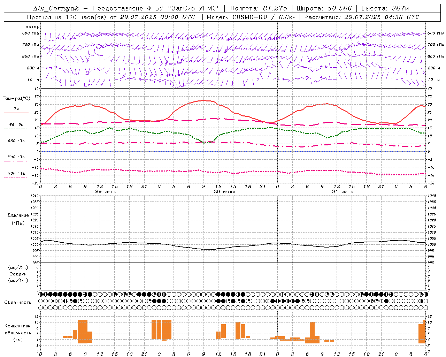Screen dimensions: 446x357
Task: Click 'Рассчитано: 29.07.2025 04:38 UTC' timestamp
Action: tap(362, 17)
